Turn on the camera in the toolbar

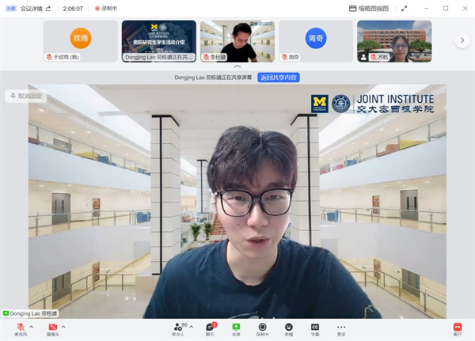tap(53, 328)
